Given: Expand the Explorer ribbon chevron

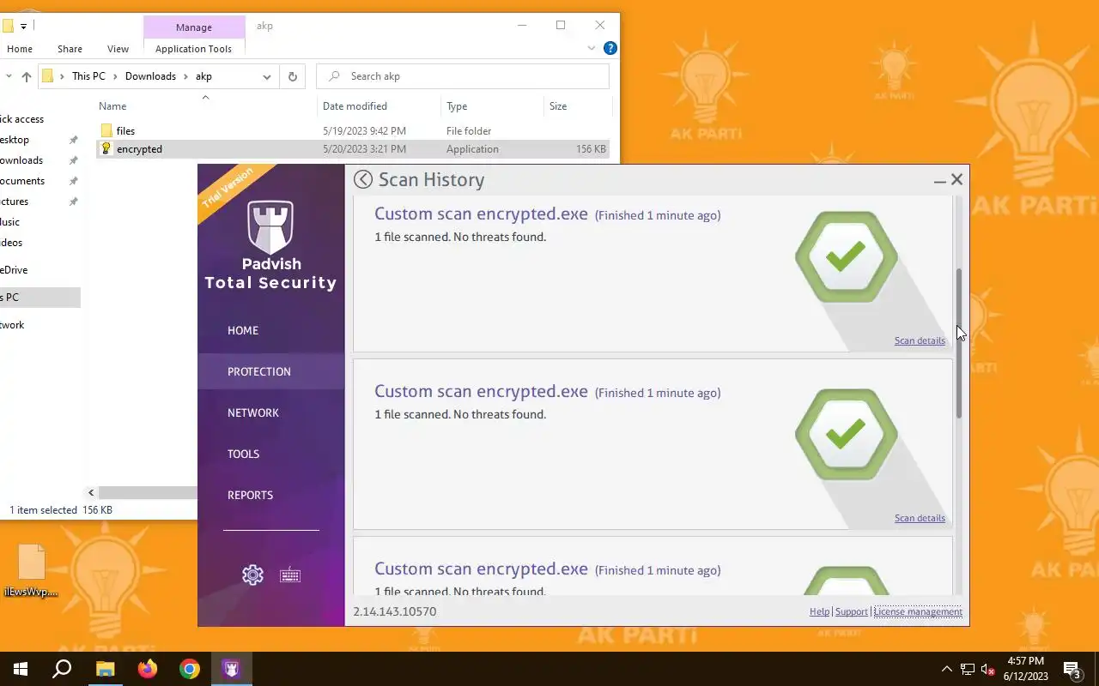Looking at the screenshot, I should 592,49.
